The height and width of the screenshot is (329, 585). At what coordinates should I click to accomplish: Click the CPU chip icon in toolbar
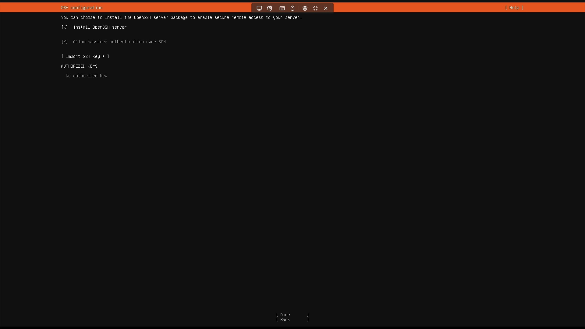coord(270,8)
